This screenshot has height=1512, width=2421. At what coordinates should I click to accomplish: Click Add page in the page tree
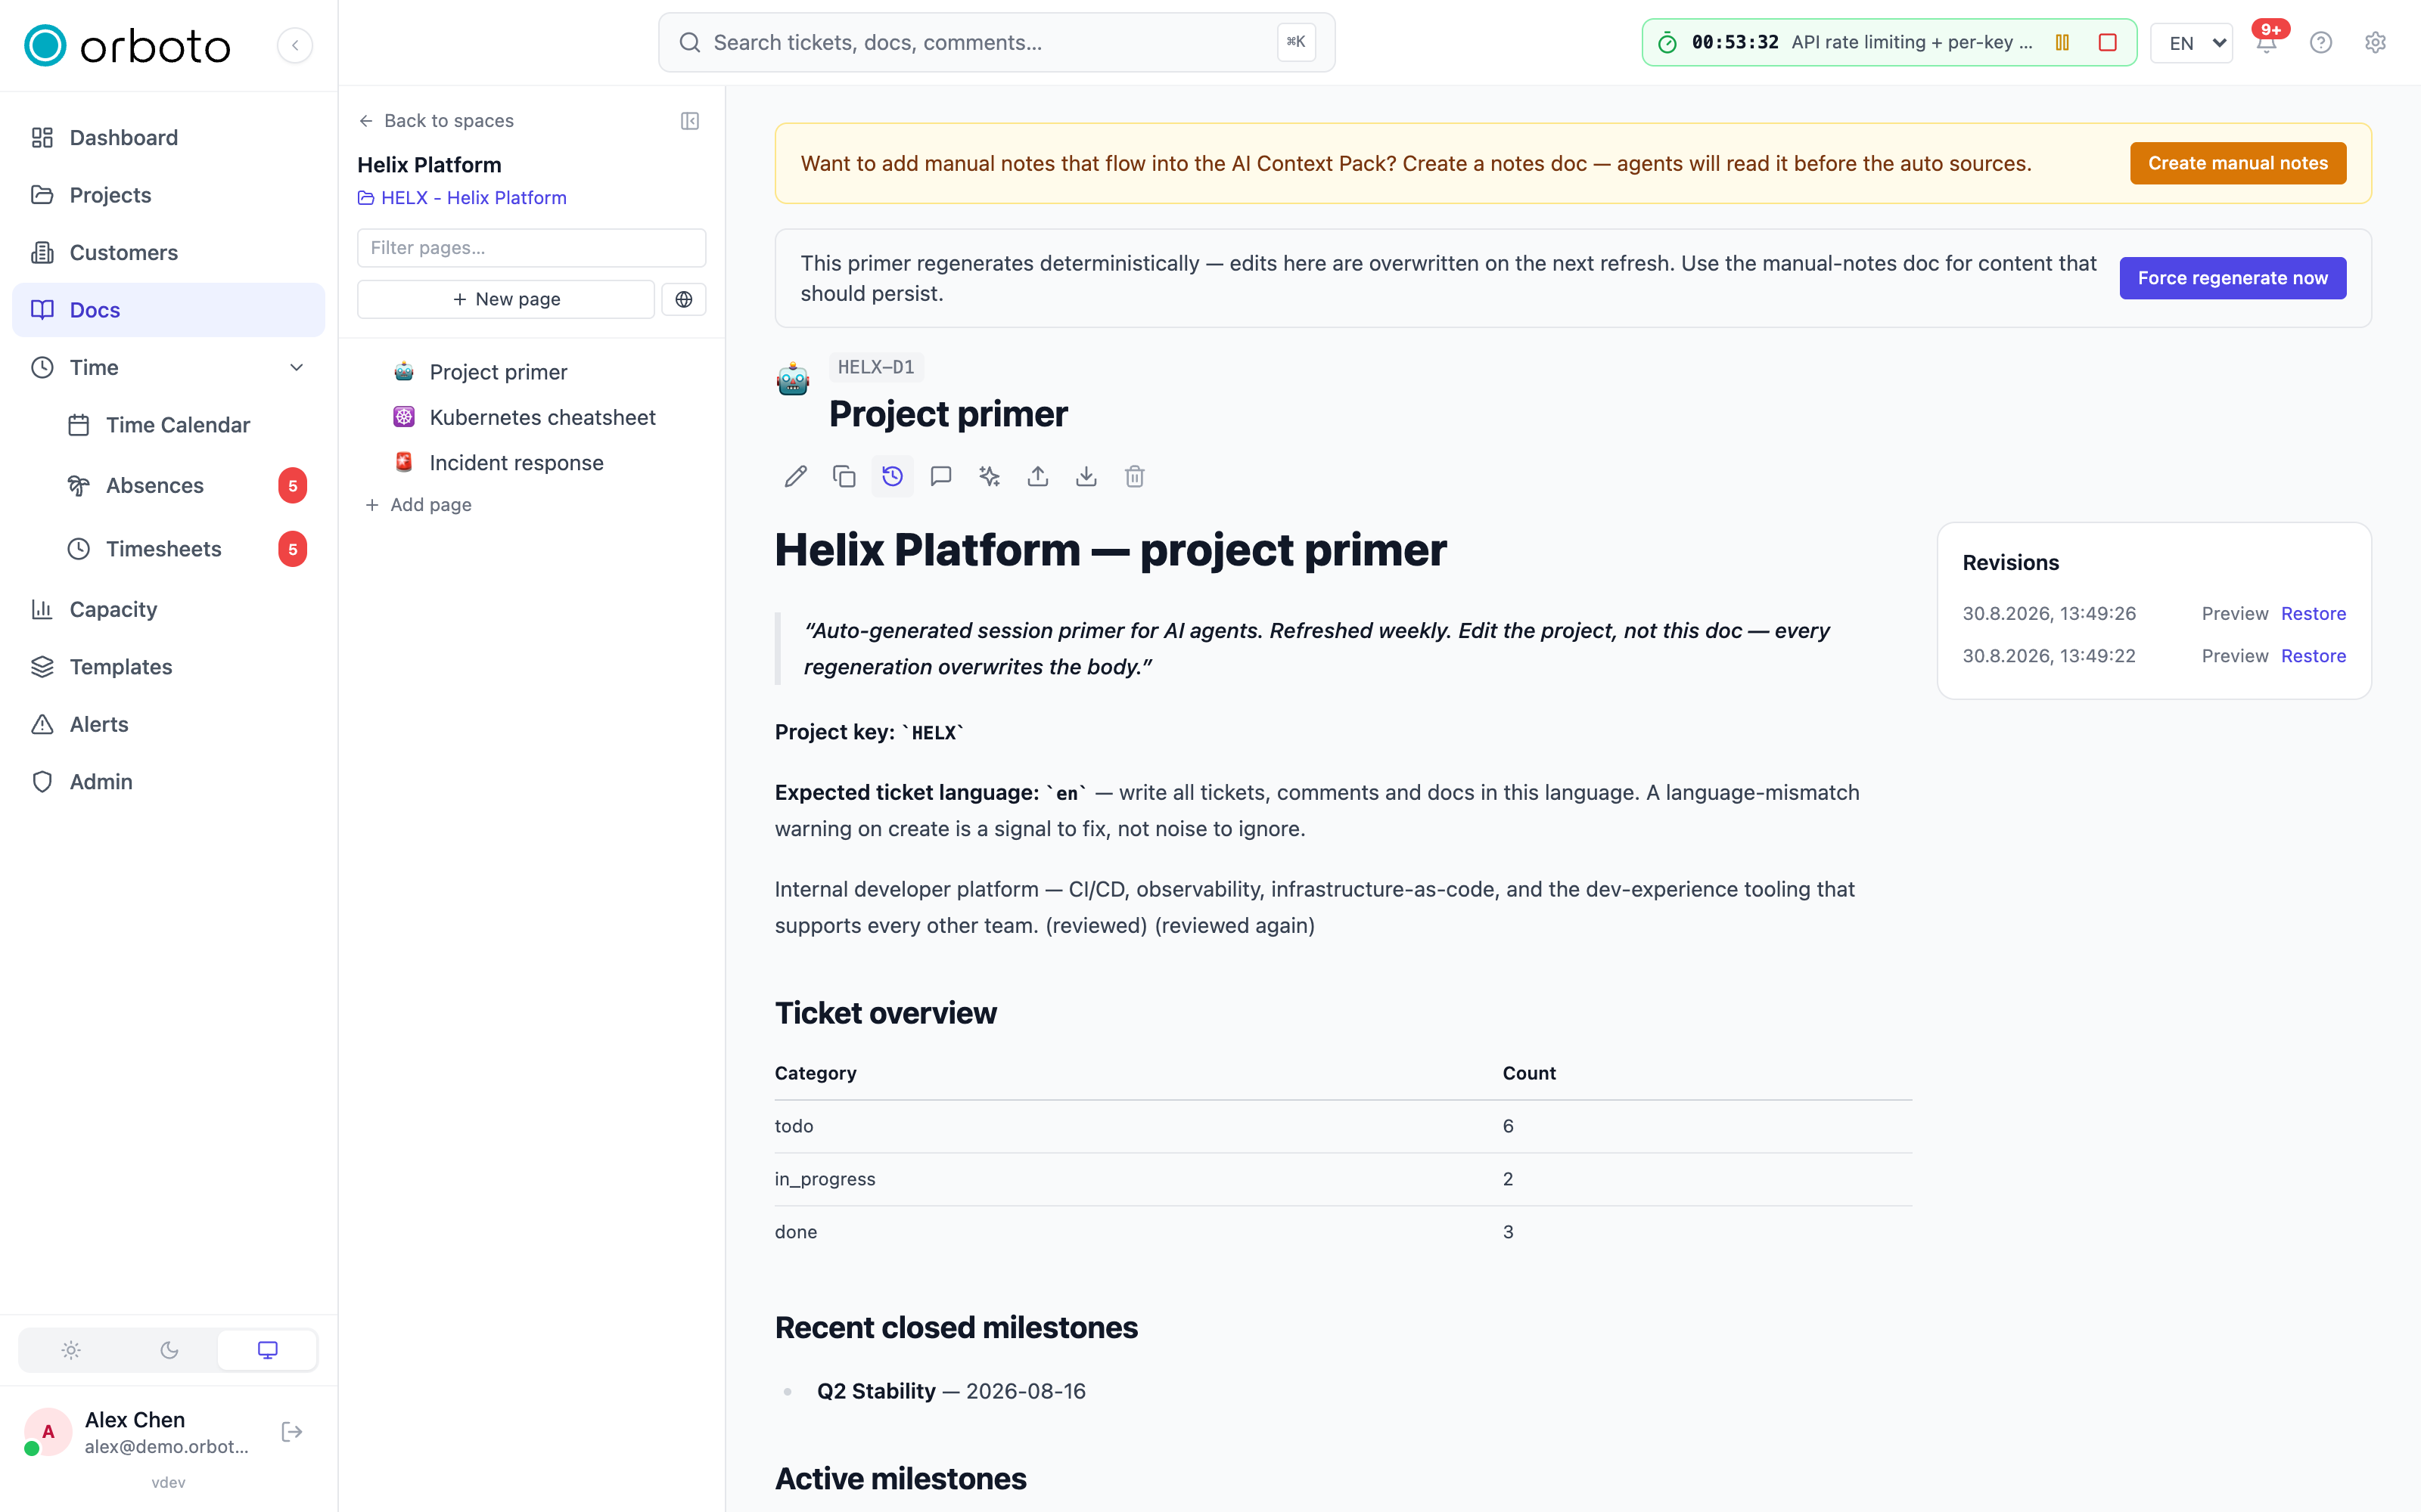click(419, 505)
